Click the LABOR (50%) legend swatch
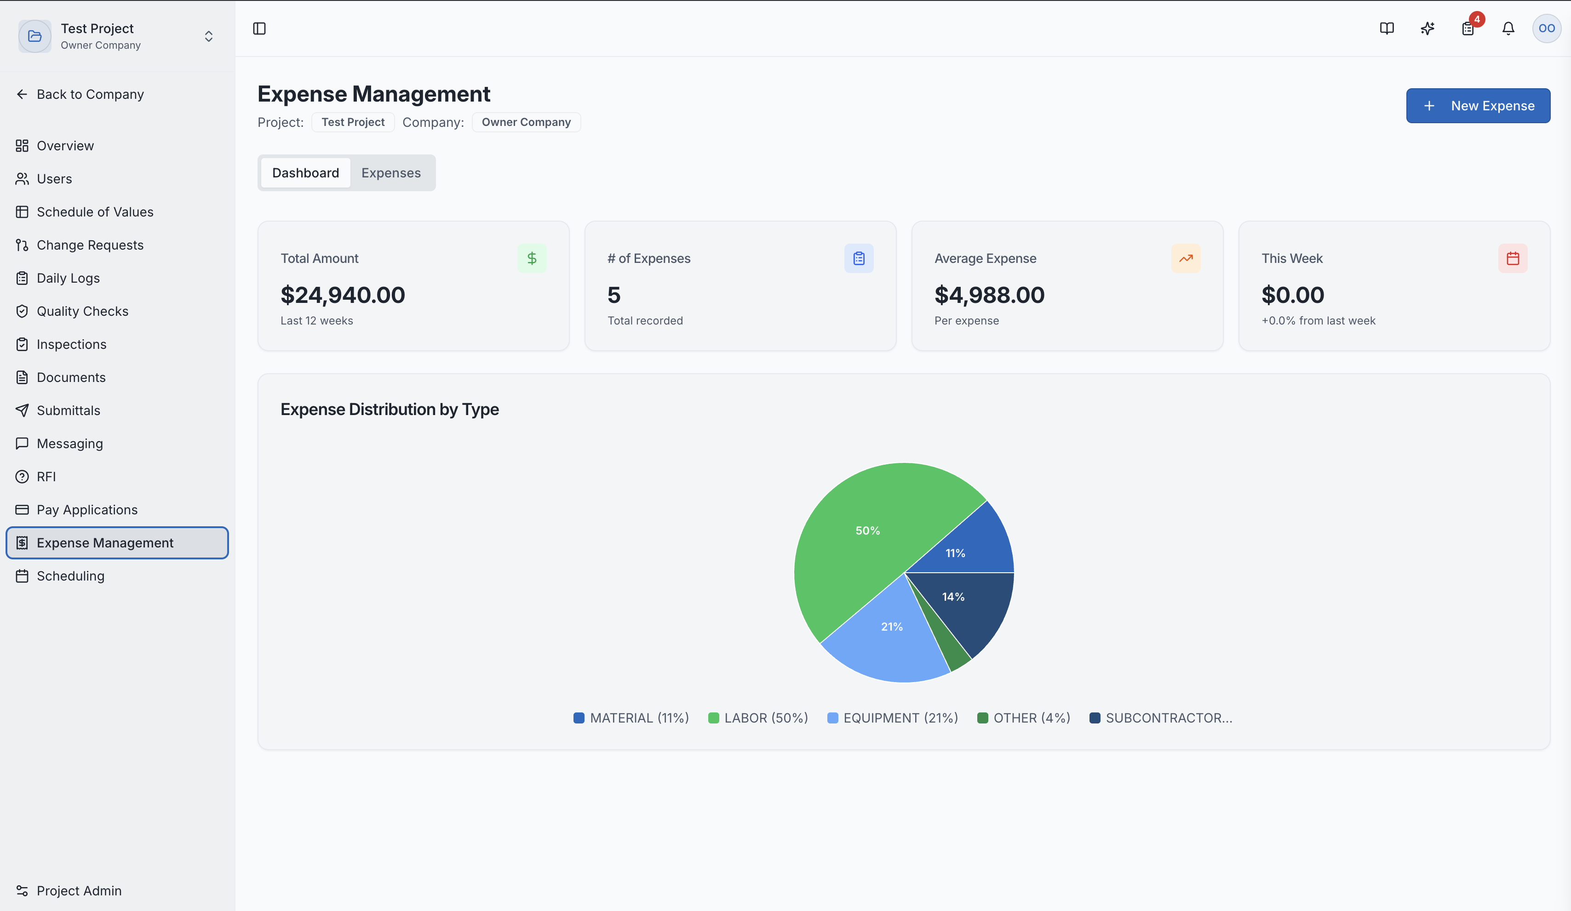This screenshot has height=911, width=1571. (714, 718)
